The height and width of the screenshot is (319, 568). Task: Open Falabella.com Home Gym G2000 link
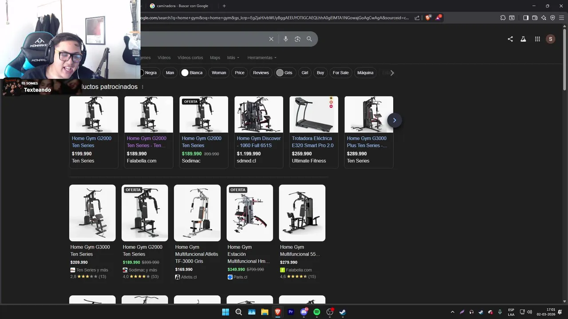[146, 142]
